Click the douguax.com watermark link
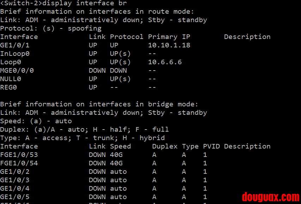Viewport: 301px width, 204px height. (270, 197)
